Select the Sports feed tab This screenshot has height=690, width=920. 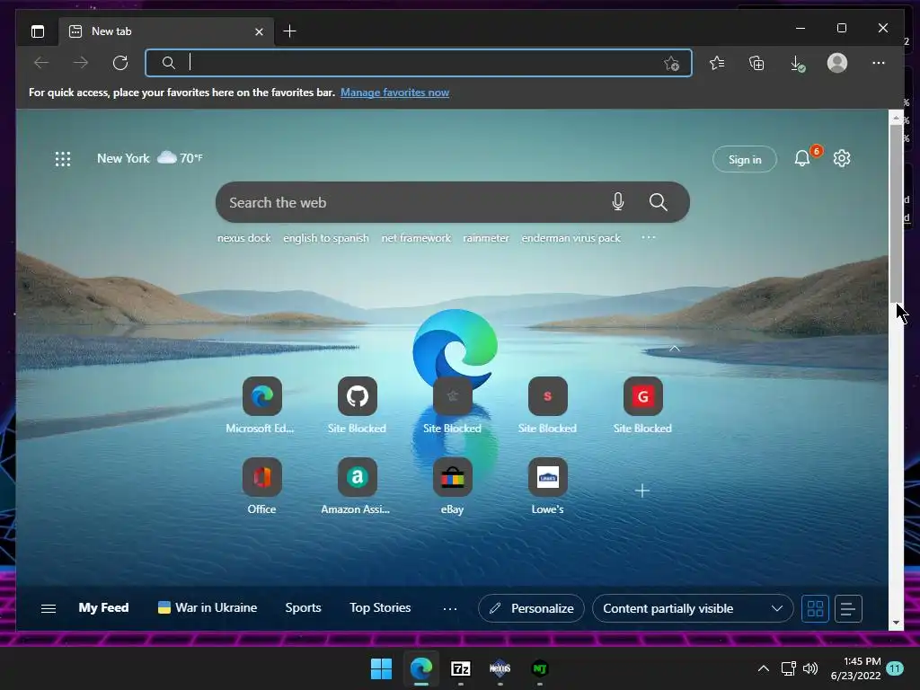(304, 608)
